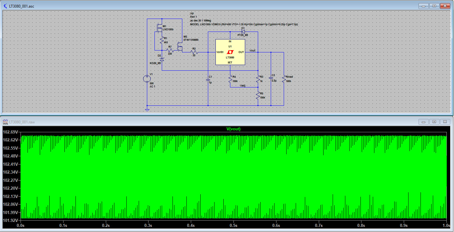Image resolution: width=454 pixels, height=232 pixels.
Task: Select zener diode D2 KDZ6_8B symbol
Action: pos(162,59)
